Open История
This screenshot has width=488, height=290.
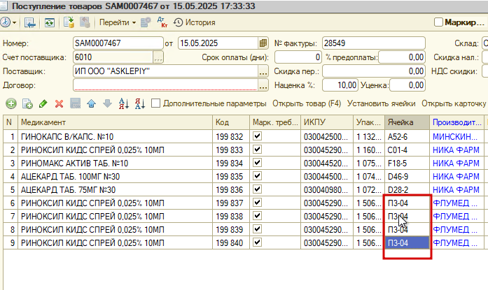195,22
